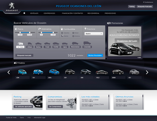Click the Promociones megaphone icon
This screenshot has height=121, width=157.
tap(109, 23)
